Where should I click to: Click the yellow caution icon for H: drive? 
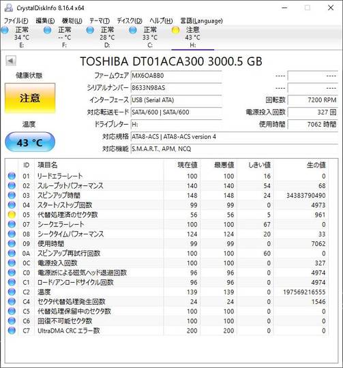175,30
